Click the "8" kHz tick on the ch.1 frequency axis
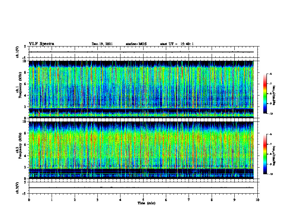This screenshot has height=224, width=290. pos(25,72)
